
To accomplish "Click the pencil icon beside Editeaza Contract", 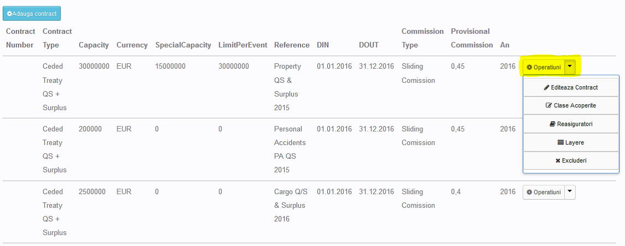I will tap(547, 87).
